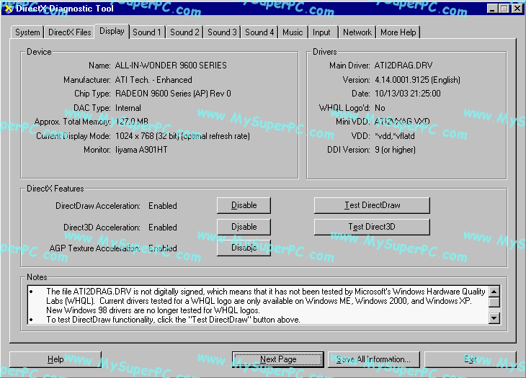The height and width of the screenshot is (378, 526).
Task: Click DAC Type value Internal
Action: coord(128,108)
